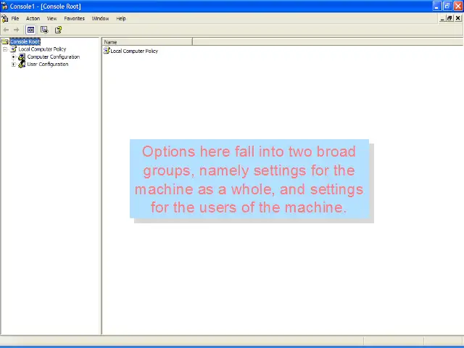Image resolution: width=464 pixels, height=348 pixels.
Task: Toggle Show/Hide Console Tree toolbar icon
Action: pos(30,30)
